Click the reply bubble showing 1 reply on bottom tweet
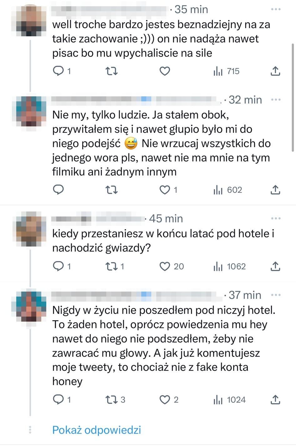Image resolution: width=296 pixels, height=448 pixels. pos(59,400)
